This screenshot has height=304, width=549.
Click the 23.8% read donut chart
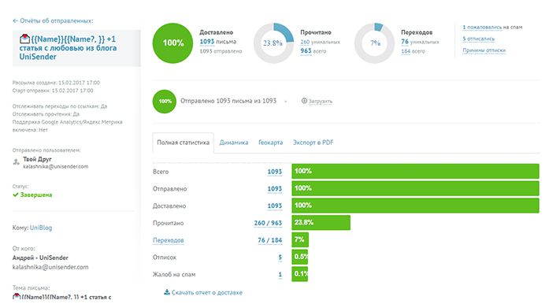point(273,43)
